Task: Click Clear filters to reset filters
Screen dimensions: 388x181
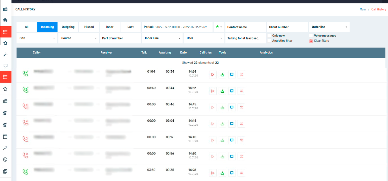Action: pos(321,40)
